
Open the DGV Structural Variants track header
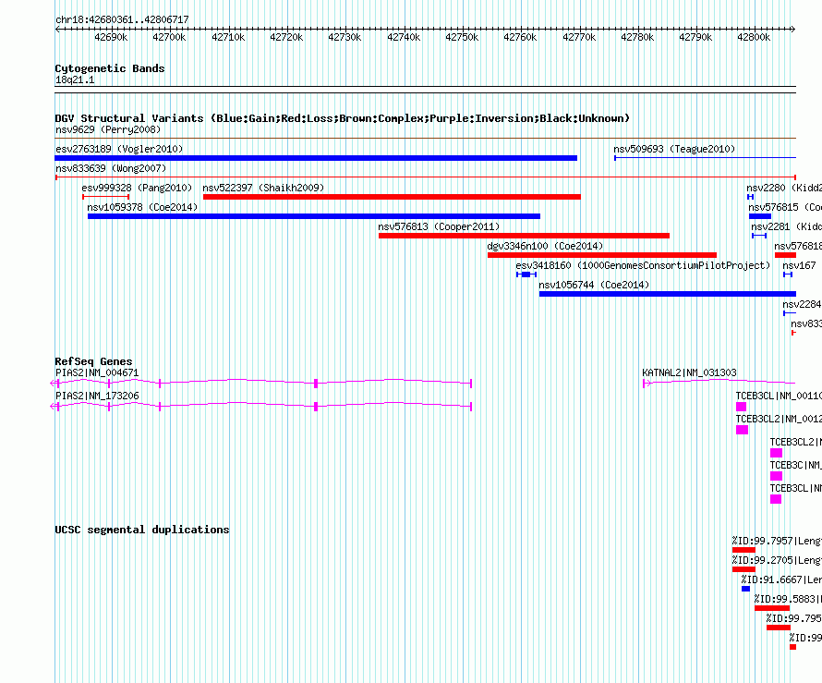coord(343,118)
